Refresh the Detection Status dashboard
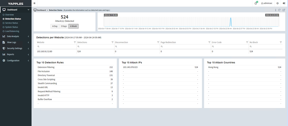 pos(279,10)
